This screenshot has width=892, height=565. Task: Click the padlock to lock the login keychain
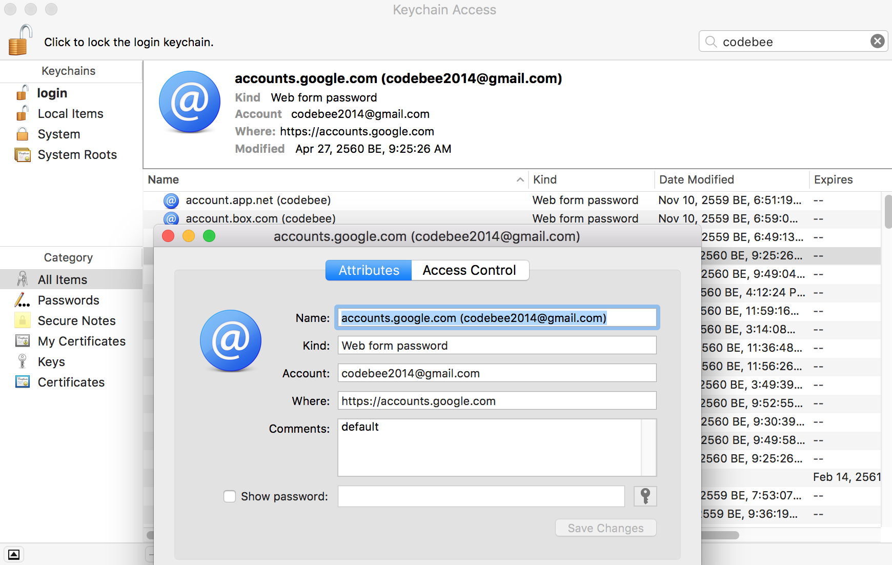(20, 40)
